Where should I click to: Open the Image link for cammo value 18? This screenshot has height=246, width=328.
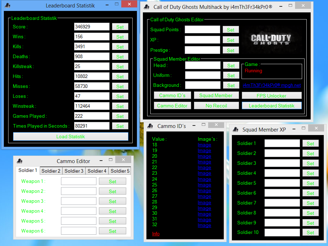[x=204, y=145]
